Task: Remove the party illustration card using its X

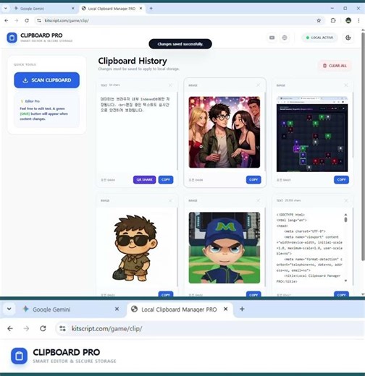Action: tap(259, 85)
